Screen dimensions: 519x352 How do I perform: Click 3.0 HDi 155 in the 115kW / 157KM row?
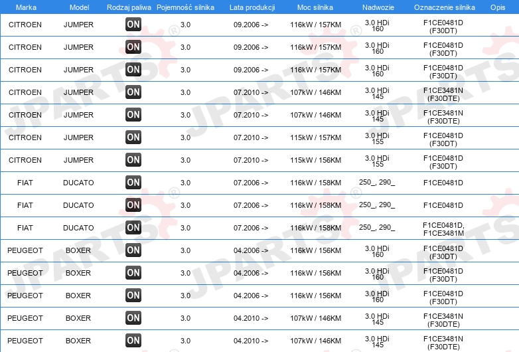[x=377, y=138]
